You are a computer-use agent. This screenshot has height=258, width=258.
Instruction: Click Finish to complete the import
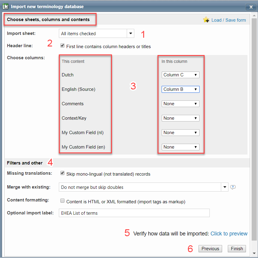(x=237, y=249)
